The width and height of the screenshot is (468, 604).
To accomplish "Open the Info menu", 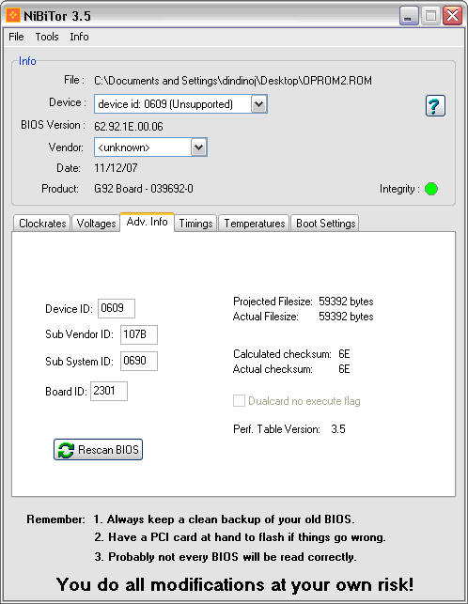I will coord(79,37).
